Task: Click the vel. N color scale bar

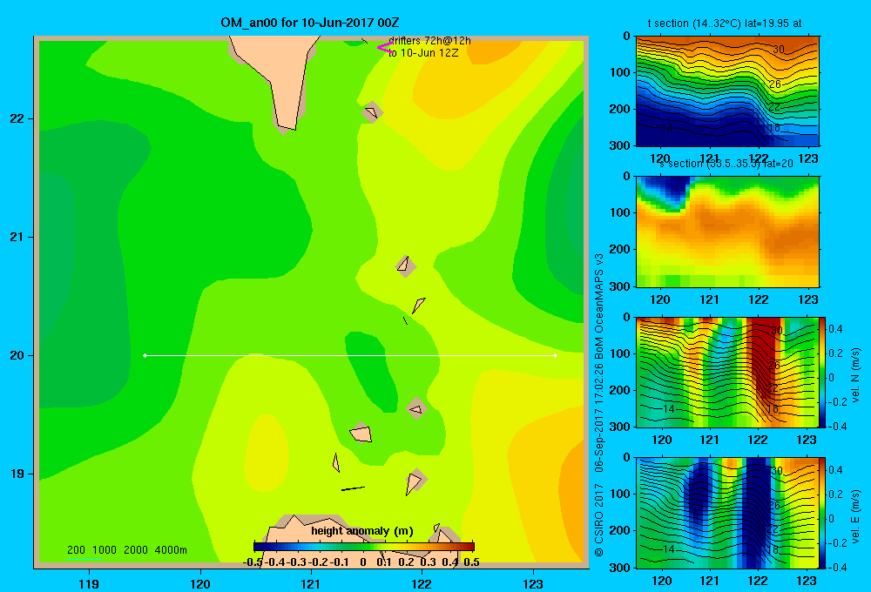Action: tap(822, 372)
